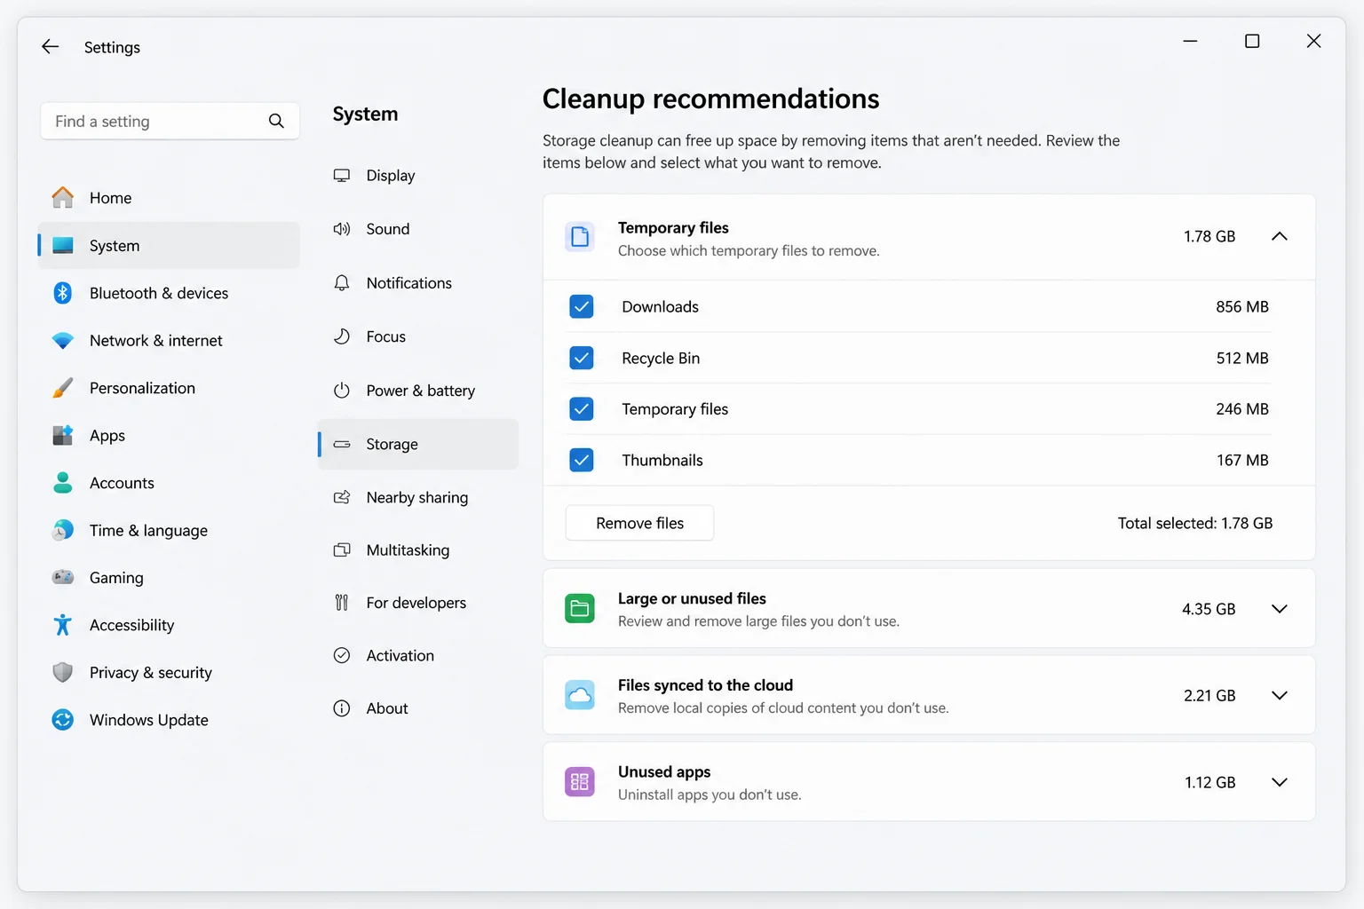Click the Time & language globe icon
The height and width of the screenshot is (909, 1364).
(x=62, y=530)
